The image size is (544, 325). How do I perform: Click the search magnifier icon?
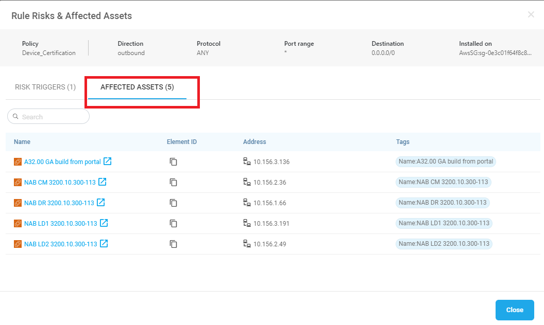click(x=15, y=116)
